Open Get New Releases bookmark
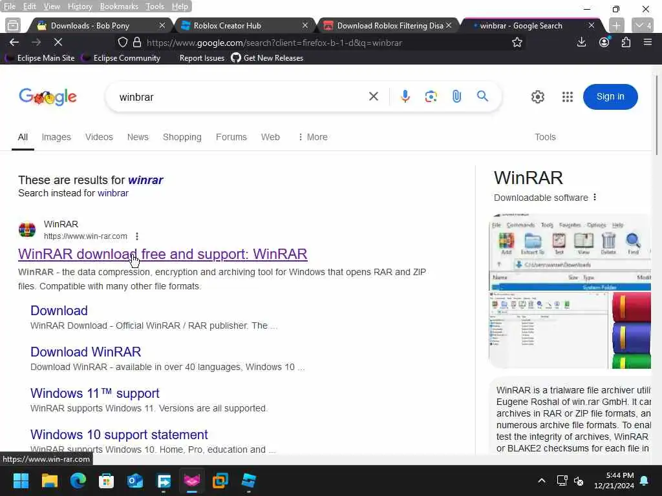Screen dimensions: 662x496 pyautogui.click(x=267, y=58)
